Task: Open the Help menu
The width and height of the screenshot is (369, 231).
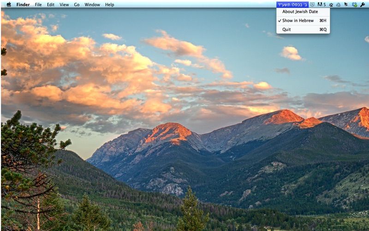Action: pos(110,5)
